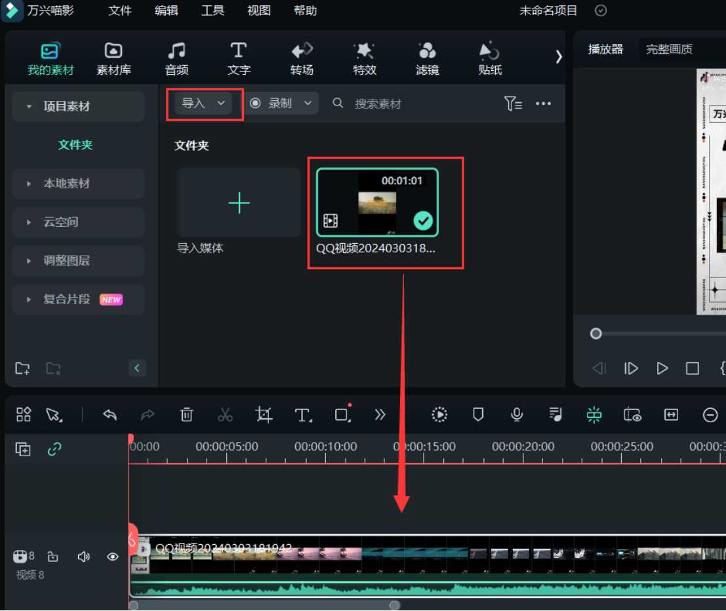Image resolution: width=726 pixels, height=611 pixels.
Task: Click the Import Media (导入媒体) plus tile
Action: tap(239, 203)
